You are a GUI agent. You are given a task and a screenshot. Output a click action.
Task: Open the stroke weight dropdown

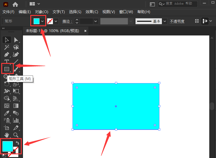(x=95, y=21)
